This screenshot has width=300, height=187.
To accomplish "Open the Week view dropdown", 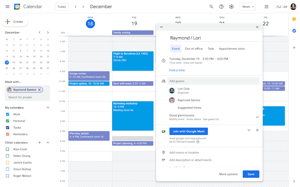I will [248, 7].
